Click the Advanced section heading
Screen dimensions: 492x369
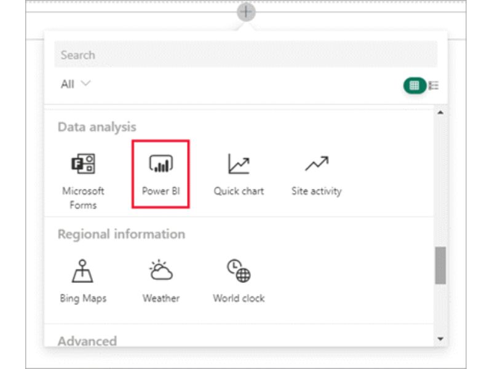coord(87,340)
